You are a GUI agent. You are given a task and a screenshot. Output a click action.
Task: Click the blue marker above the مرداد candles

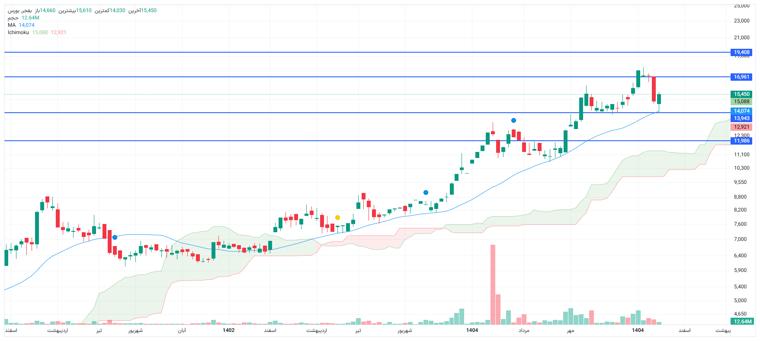click(x=513, y=120)
